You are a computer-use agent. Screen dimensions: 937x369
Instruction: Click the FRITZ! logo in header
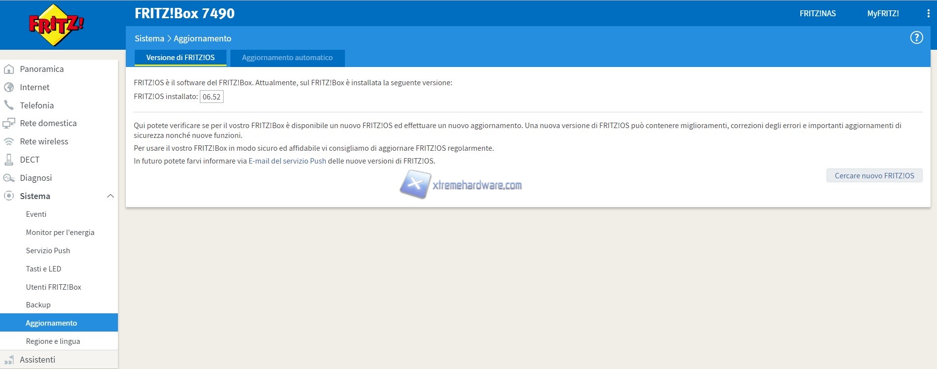click(56, 25)
